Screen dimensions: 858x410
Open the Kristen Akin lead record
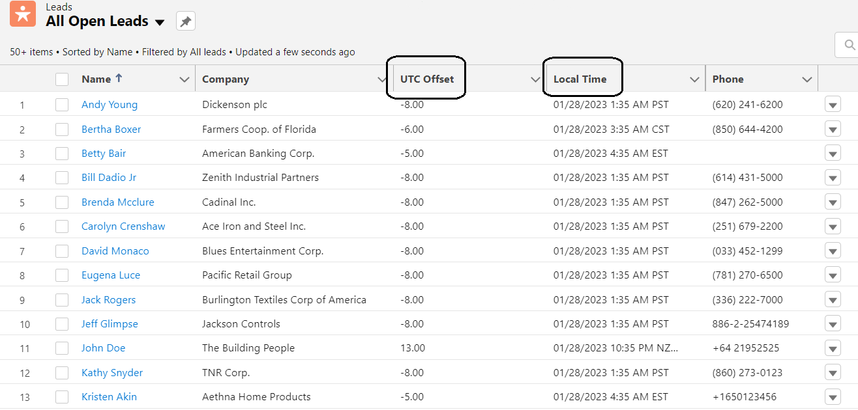pyautogui.click(x=109, y=396)
